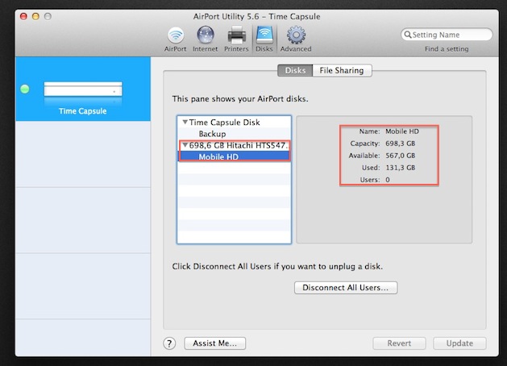Select the Mobile HD volume row
The width and height of the screenshot is (507, 366).
point(234,157)
